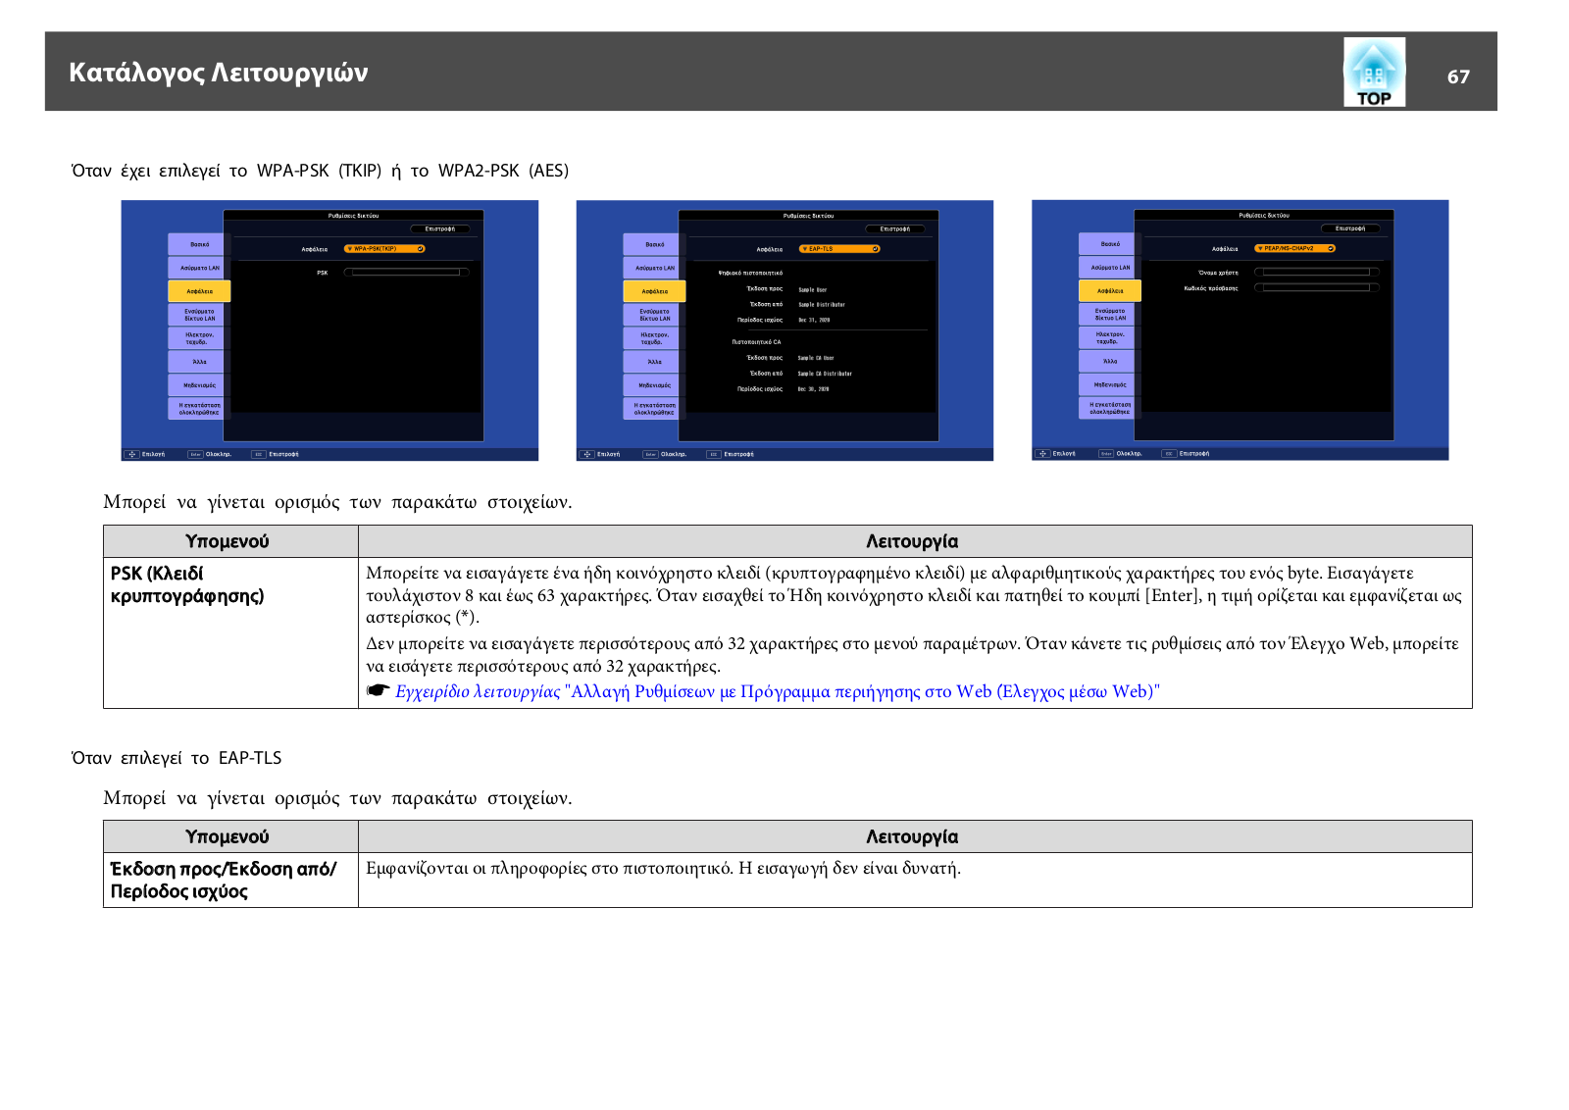Select Μηδενισμός tab in EAP-TLS screenshot
Image resolution: width=1569 pixels, height=1110 pixels.
coord(654,385)
